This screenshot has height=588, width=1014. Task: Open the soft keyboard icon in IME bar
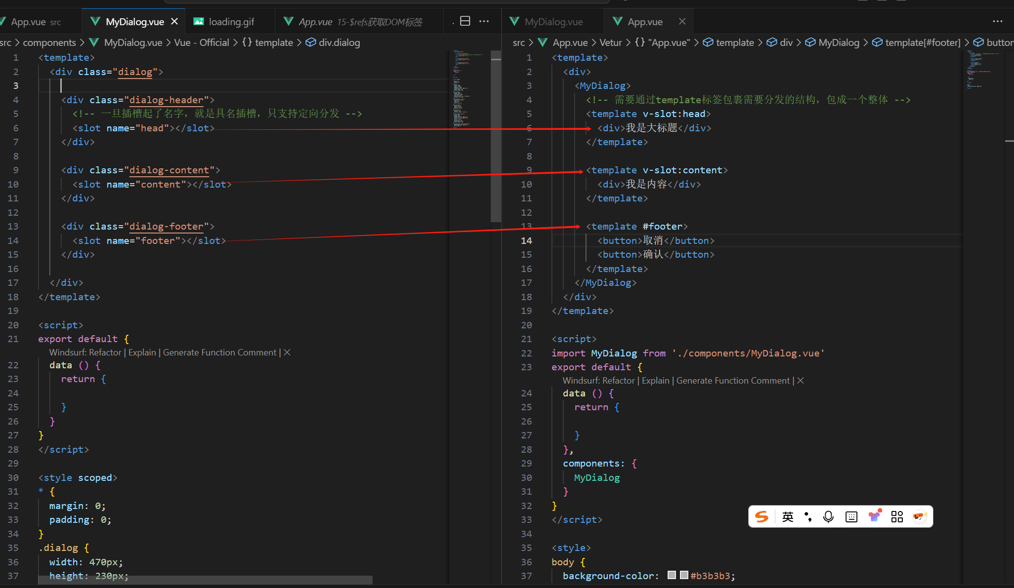click(x=851, y=517)
